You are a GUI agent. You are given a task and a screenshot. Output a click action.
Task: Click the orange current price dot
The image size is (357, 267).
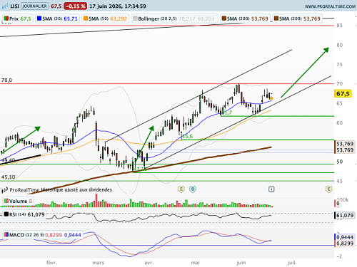click(271, 98)
